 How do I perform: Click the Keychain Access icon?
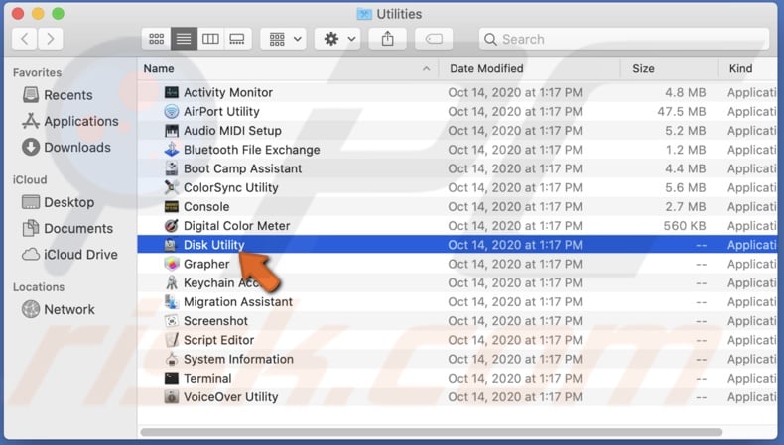[171, 282]
